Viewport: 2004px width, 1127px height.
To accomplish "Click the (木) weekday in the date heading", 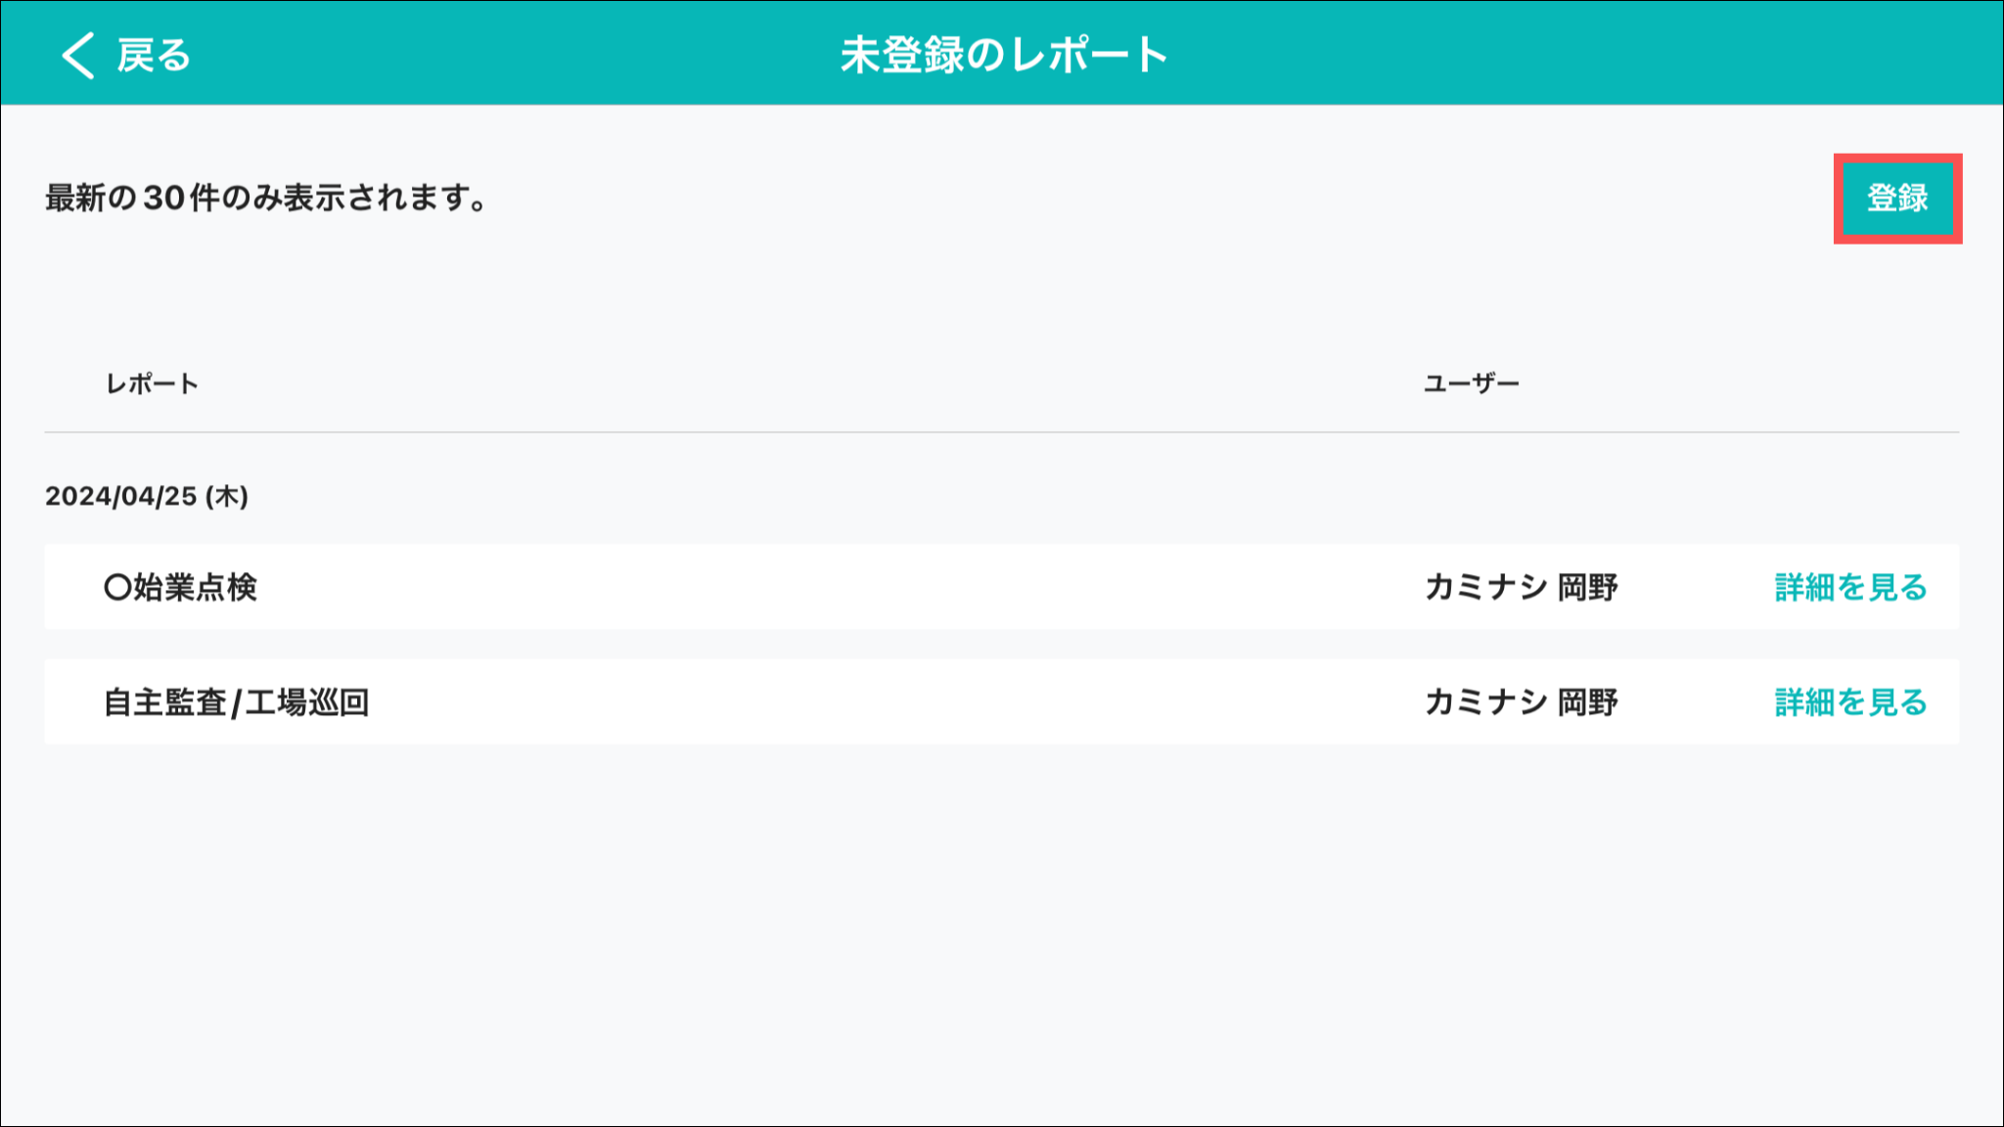I will (227, 496).
